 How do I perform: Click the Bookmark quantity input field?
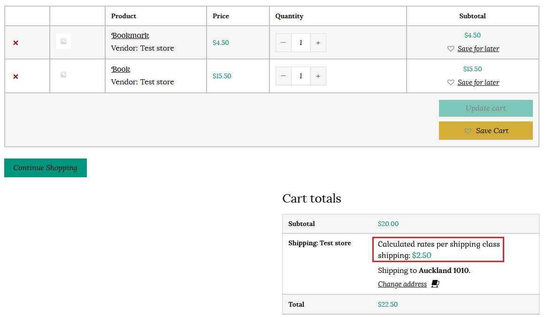click(301, 43)
